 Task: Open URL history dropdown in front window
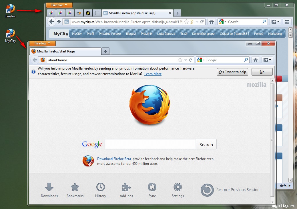[186, 60]
